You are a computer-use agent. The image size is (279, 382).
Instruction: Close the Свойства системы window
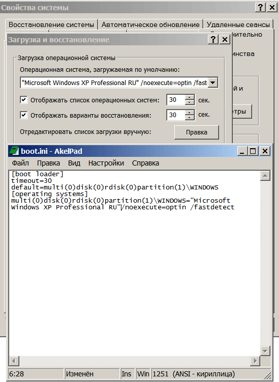tap(272, 7)
